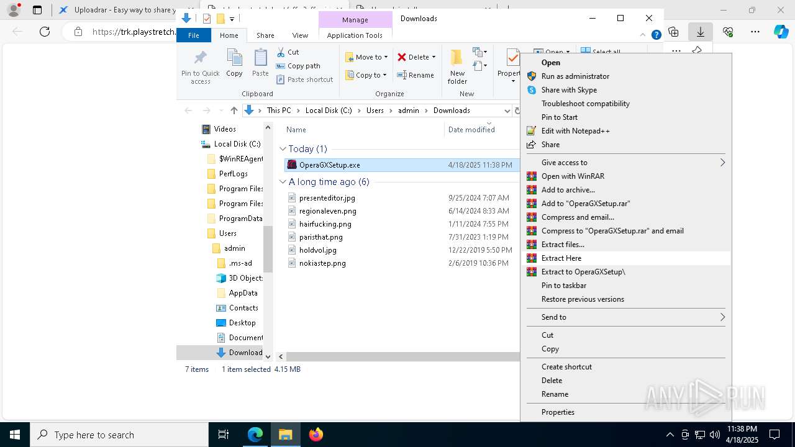
Task: Open Task View on taskbar
Action: click(x=224, y=435)
